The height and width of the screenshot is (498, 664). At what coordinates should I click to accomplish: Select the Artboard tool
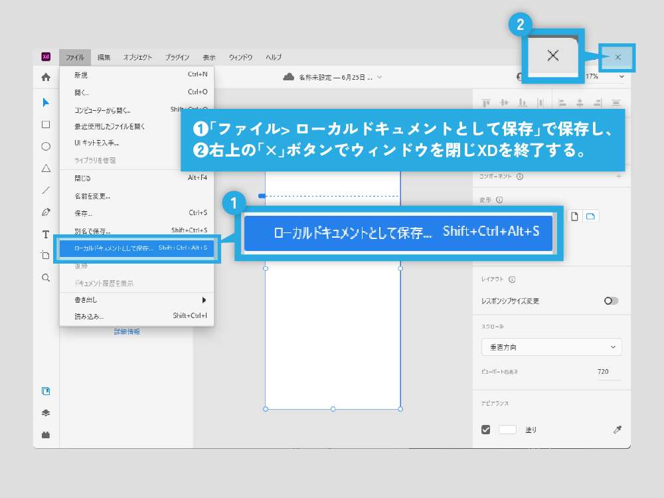(46, 255)
